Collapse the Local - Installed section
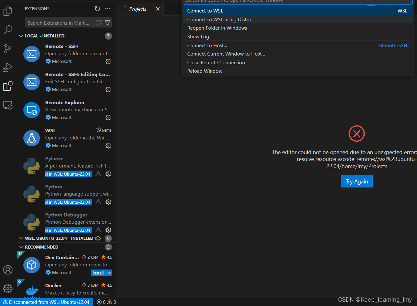Viewport: 417px width, 306px height. pyautogui.click(x=67, y=36)
